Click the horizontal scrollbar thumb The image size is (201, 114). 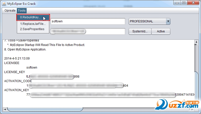pyautogui.click(x=45, y=109)
